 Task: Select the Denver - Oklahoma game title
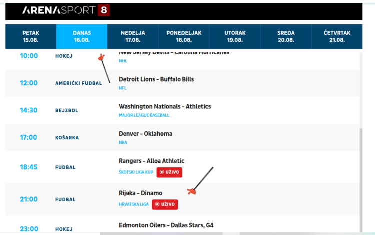click(x=145, y=134)
